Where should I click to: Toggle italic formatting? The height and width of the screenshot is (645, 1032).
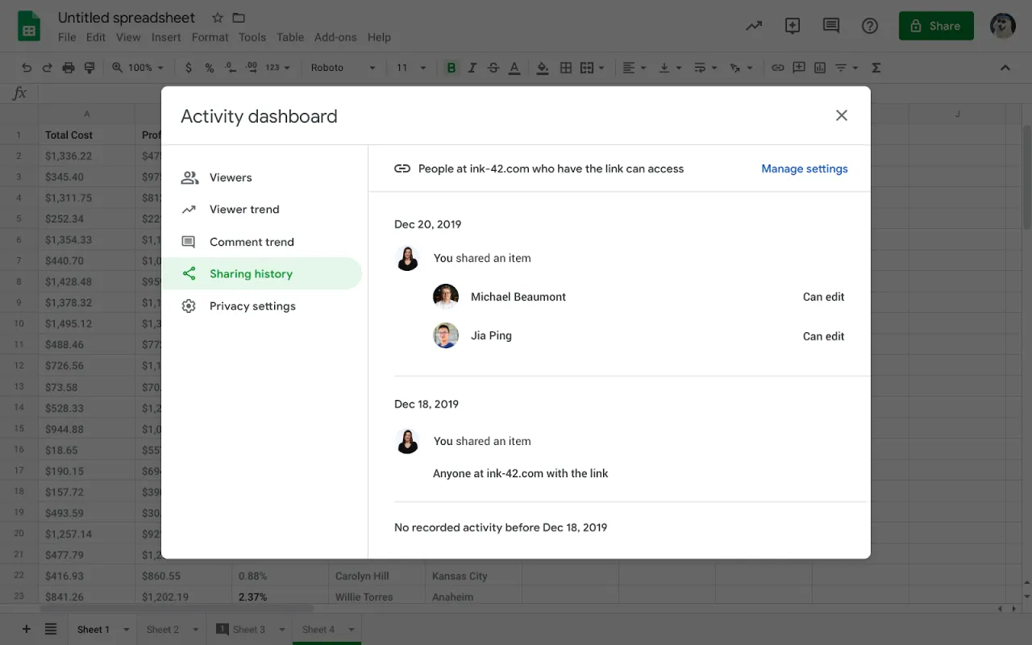point(472,68)
